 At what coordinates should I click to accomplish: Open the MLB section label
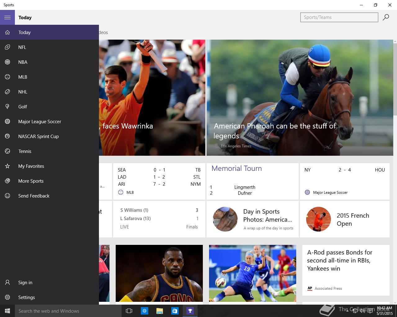click(23, 77)
